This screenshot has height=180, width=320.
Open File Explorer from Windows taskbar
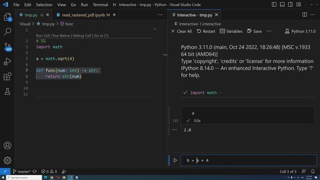pos(64,177)
